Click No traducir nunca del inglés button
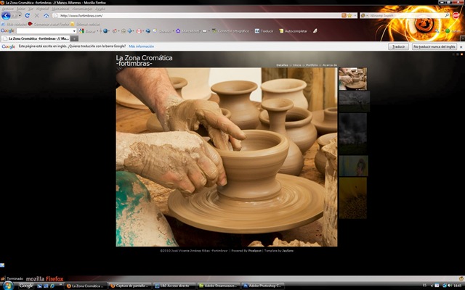This screenshot has height=290, width=465. point(434,46)
